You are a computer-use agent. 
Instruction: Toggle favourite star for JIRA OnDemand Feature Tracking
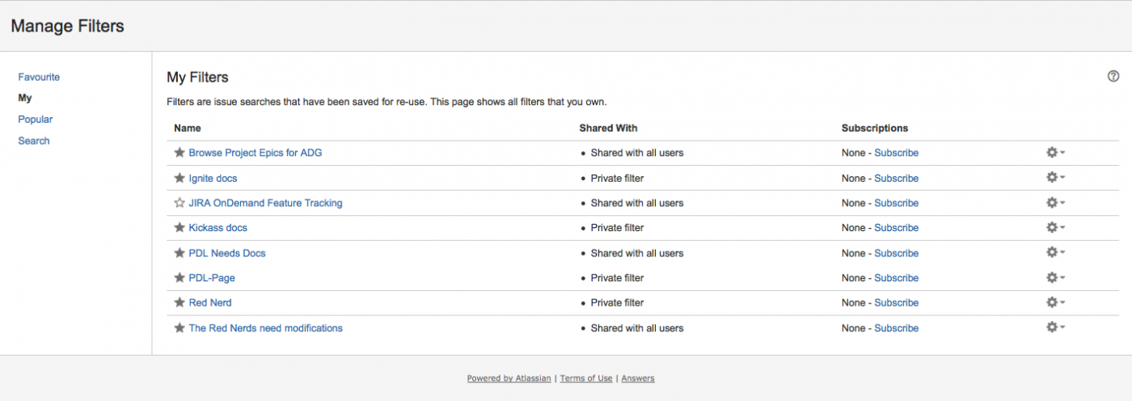180,203
